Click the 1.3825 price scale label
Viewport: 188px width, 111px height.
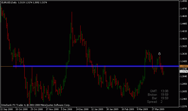[x=183, y=46]
